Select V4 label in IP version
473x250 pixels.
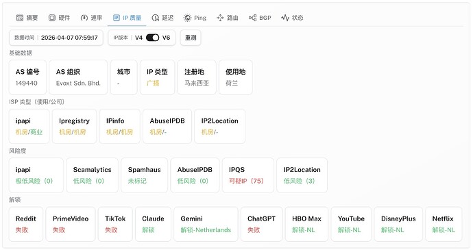click(138, 38)
